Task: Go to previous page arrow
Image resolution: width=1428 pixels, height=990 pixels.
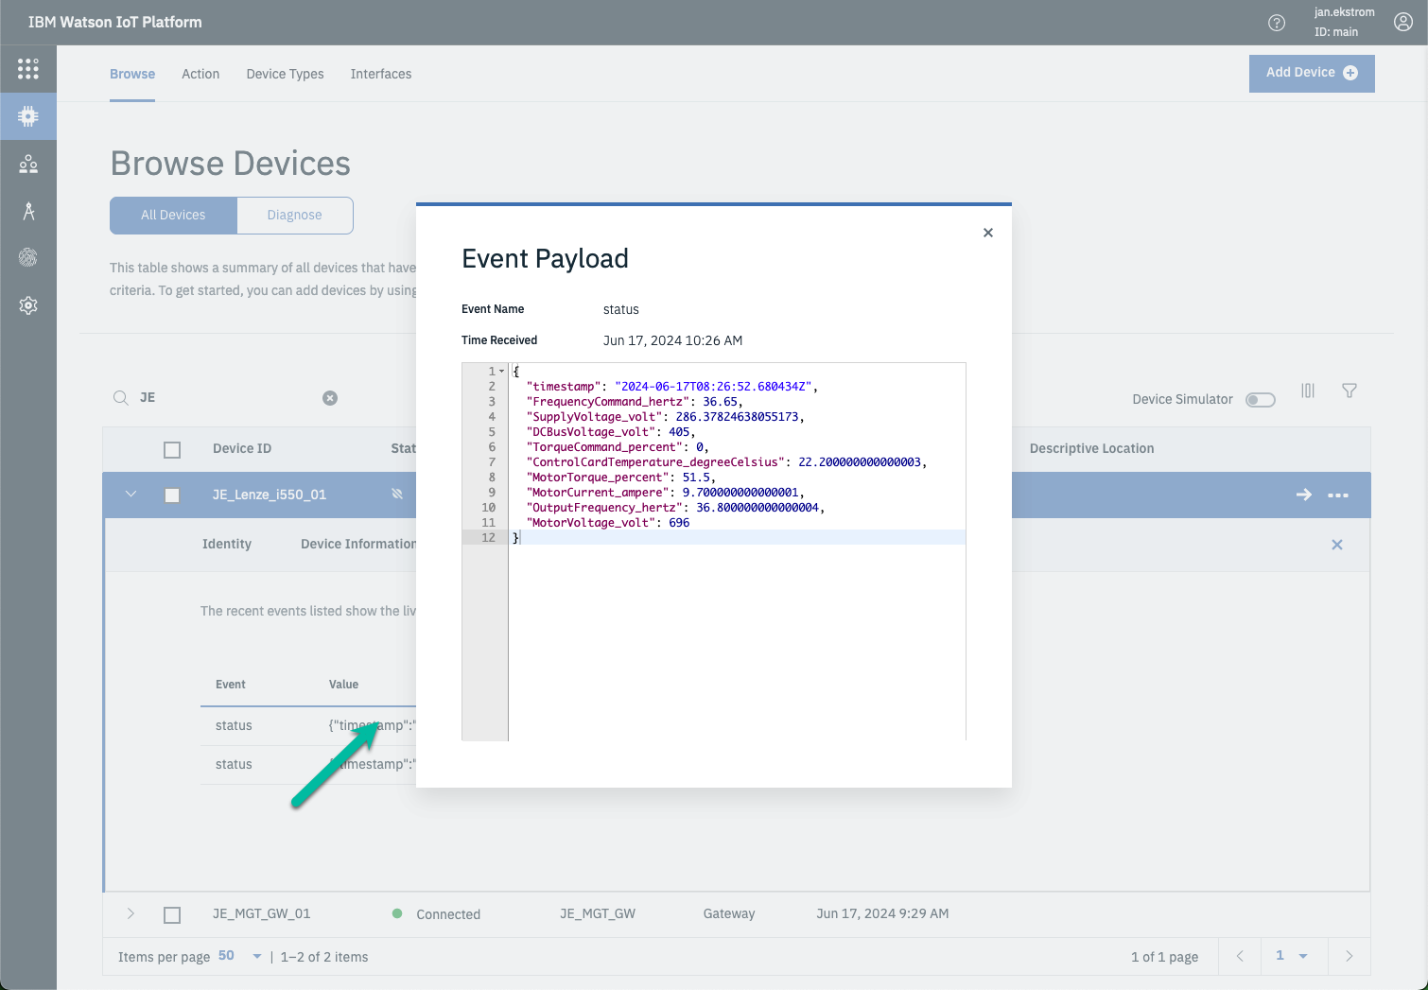Action: 1240,956
